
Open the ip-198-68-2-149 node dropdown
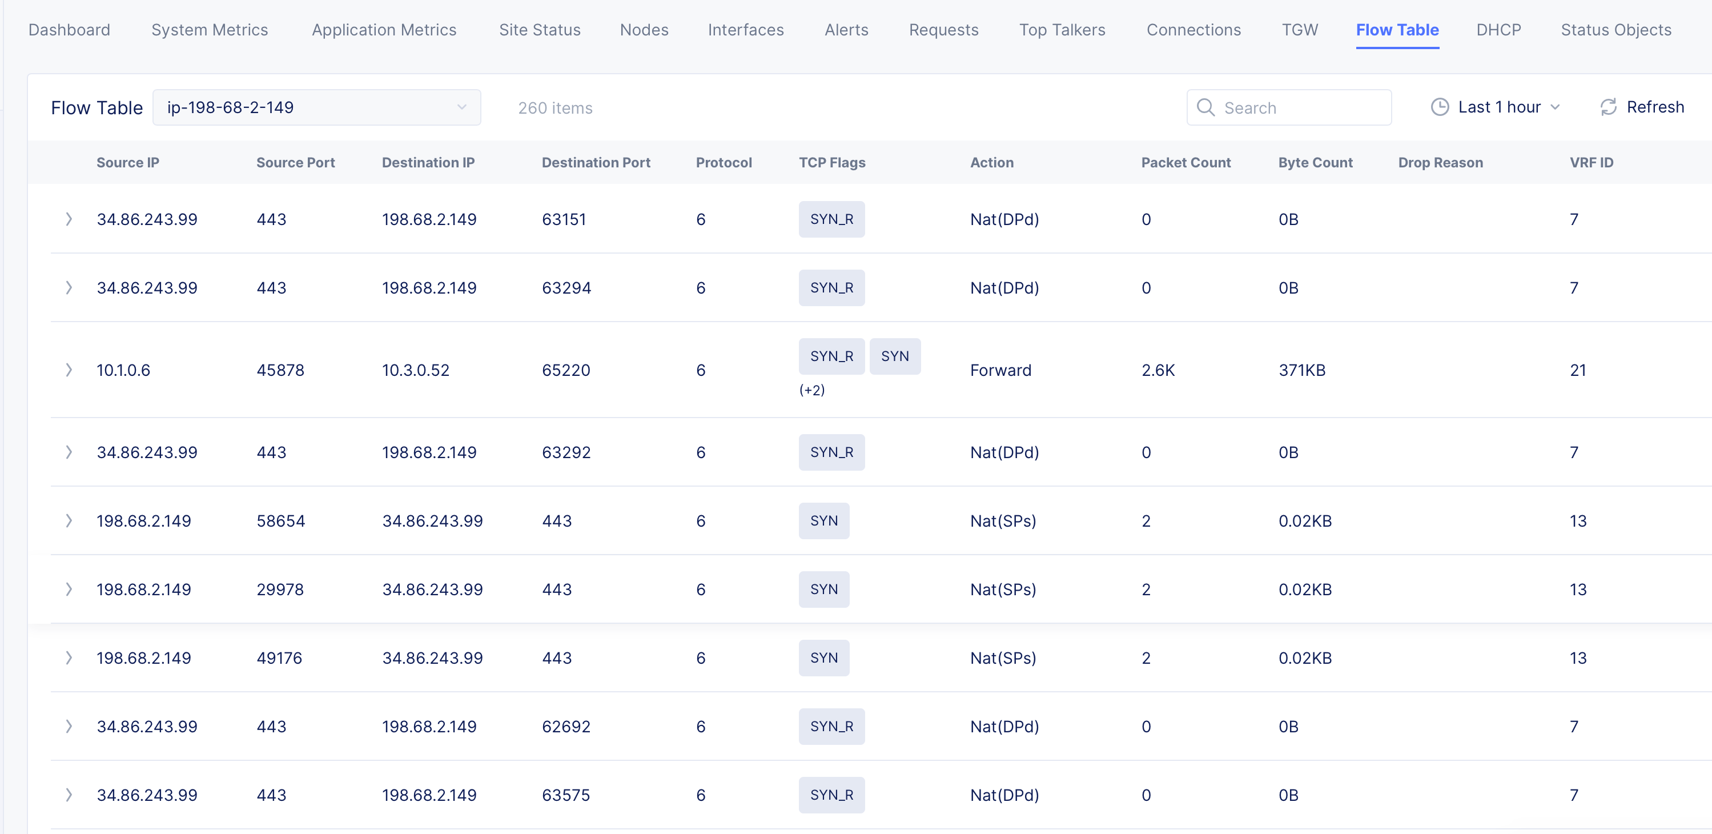[316, 107]
